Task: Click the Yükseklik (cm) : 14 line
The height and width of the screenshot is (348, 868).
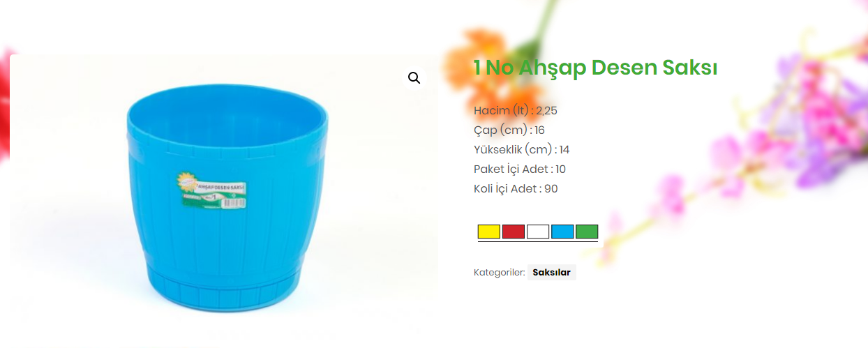Action: [x=522, y=149]
